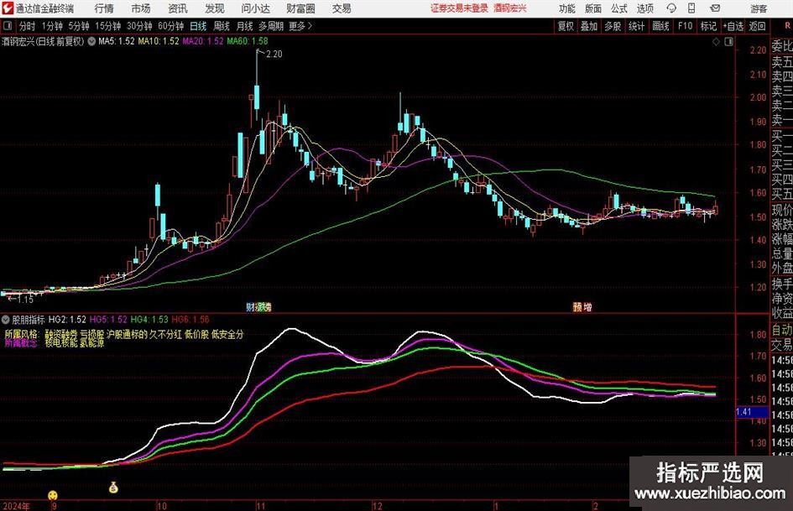Click the 1.15 low price label
The height and width of the screenshot is (511, 793).
tap(25, 300)
